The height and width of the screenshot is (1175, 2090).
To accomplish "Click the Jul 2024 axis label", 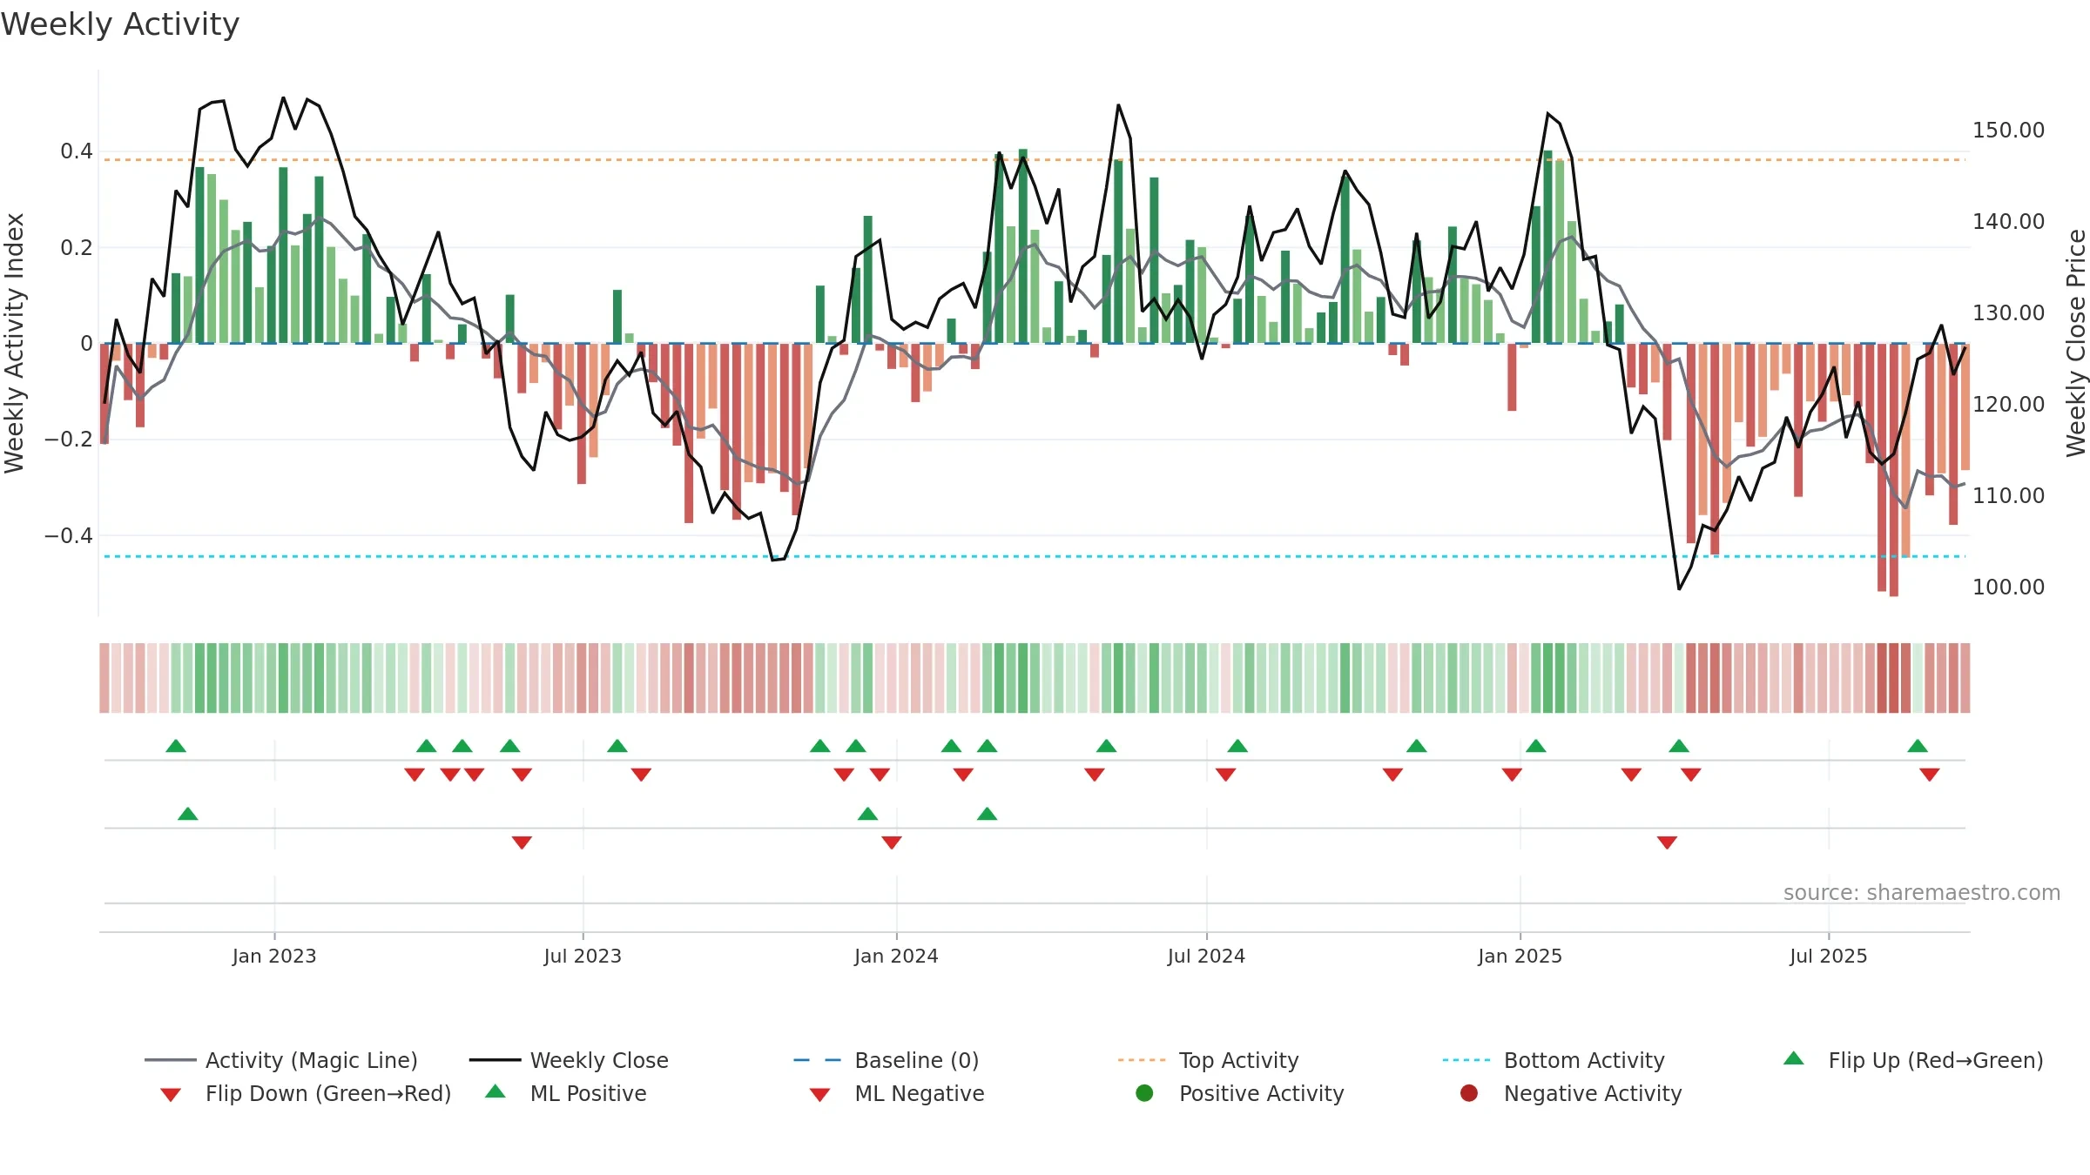I will point(1206,956).
